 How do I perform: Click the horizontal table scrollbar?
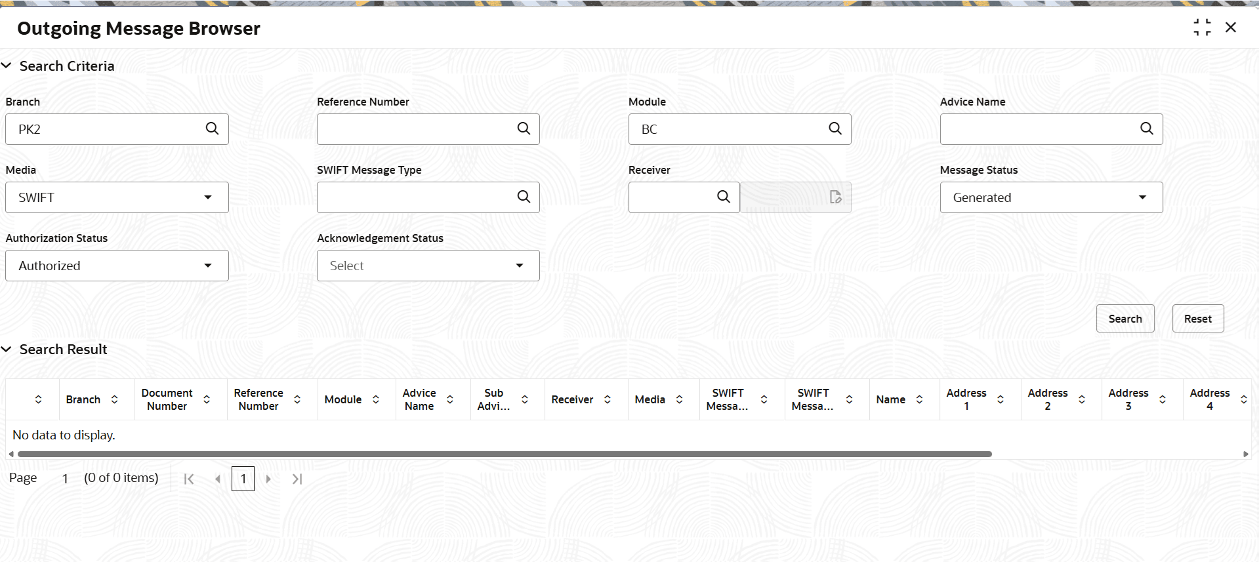pos(505,454)
